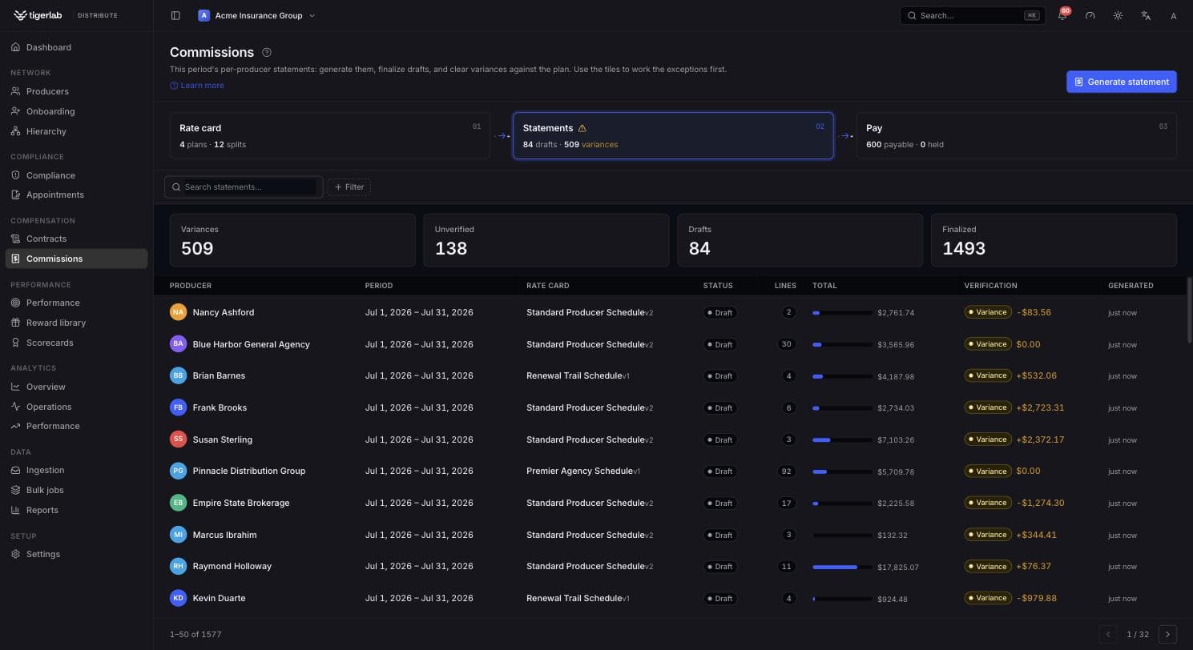The width and height of the screenshot is (1193, 650).
Task: Open Reward library
Action: tap(76, 323)
